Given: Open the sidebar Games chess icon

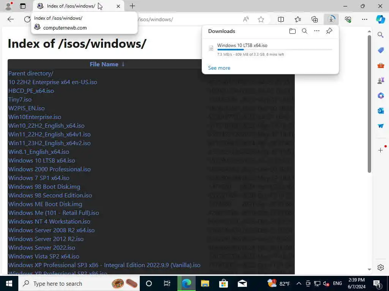Looking at the screenshot, I should [381, 80].
